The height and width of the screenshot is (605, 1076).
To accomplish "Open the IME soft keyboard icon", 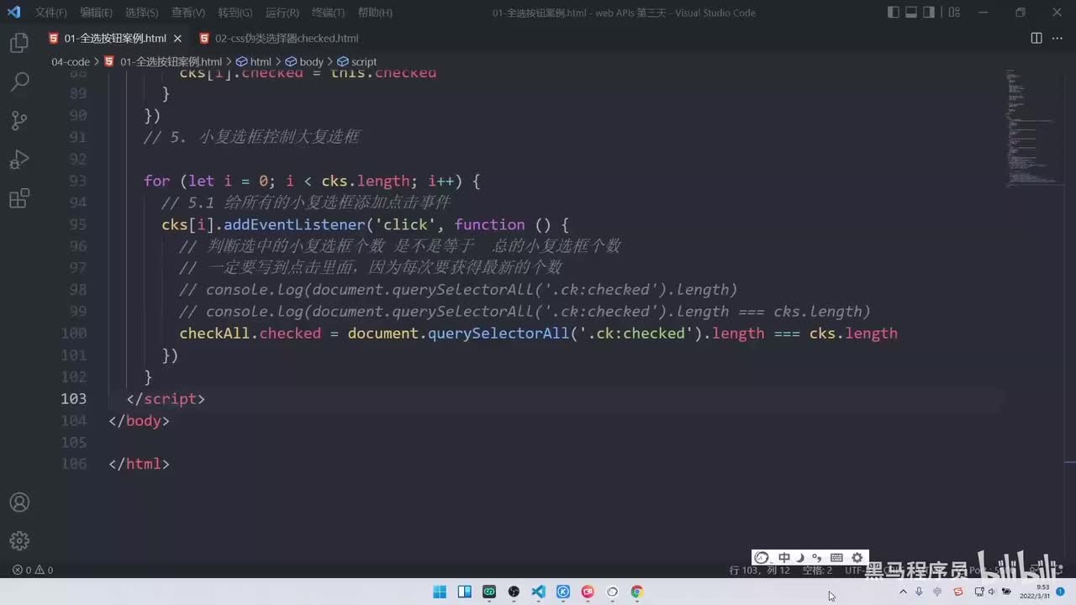I will pos(836,557).
